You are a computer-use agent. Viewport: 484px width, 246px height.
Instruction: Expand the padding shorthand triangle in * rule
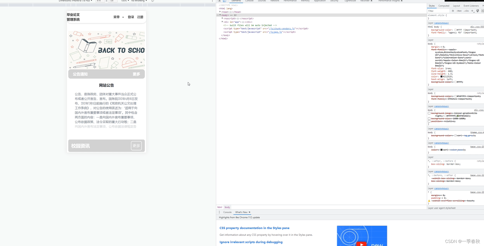tap(443, 198)
